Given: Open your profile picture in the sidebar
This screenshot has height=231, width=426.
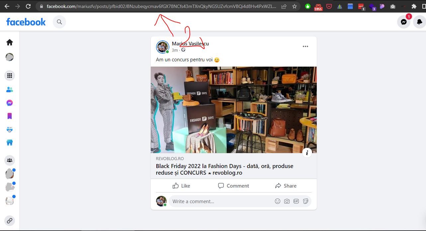Looking at the screenshot, I should (10, 57).
